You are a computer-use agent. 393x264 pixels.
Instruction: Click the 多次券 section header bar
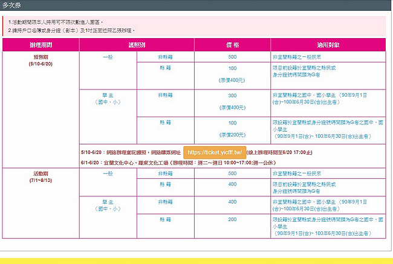[x=196, y=5]
